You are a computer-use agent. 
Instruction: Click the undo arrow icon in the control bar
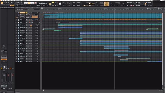pos(143,3)
